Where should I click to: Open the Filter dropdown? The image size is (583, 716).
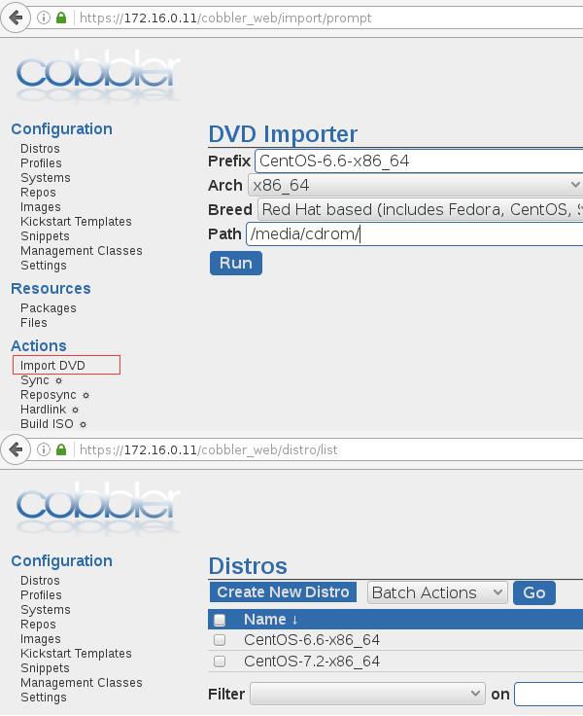coord(367,694)
